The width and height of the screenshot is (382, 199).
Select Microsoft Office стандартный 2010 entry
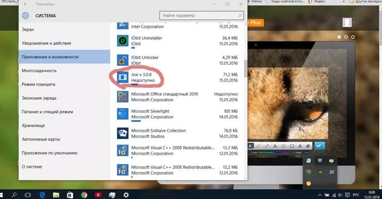(164, 94)
